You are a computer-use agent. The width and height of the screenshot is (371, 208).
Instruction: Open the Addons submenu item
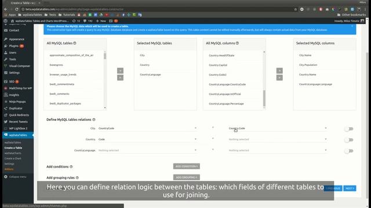(x=9, y=169)
